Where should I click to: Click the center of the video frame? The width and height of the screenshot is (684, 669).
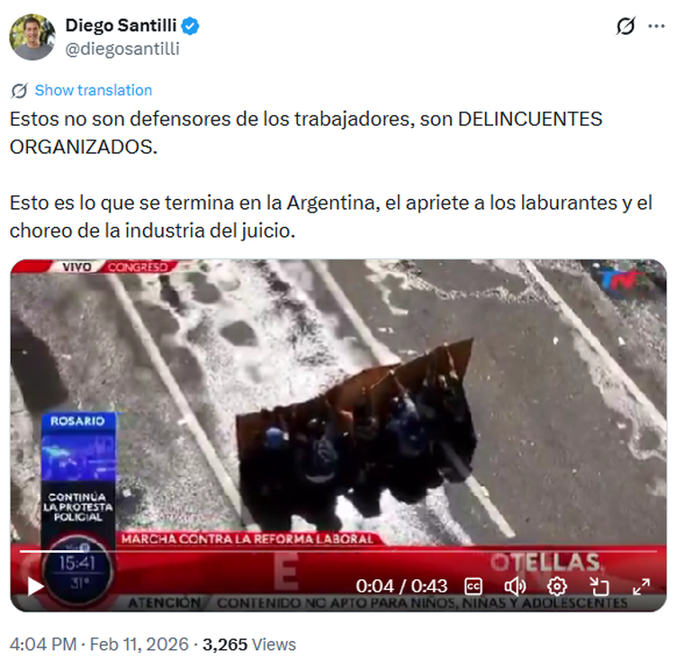[x=338, y=435]
